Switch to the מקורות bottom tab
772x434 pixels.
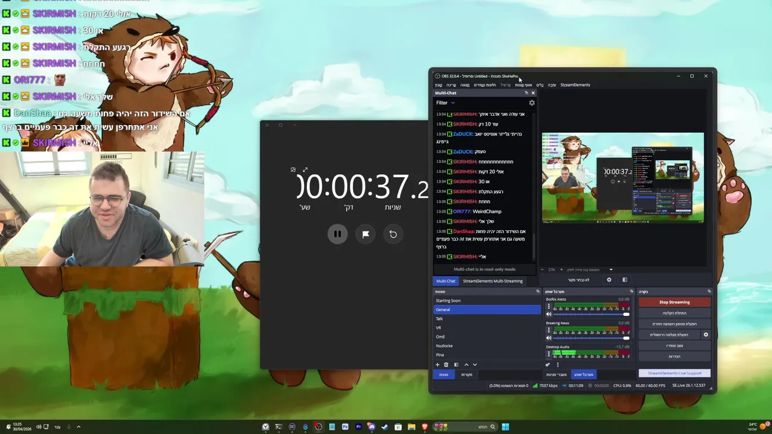[x=467, y=375]
